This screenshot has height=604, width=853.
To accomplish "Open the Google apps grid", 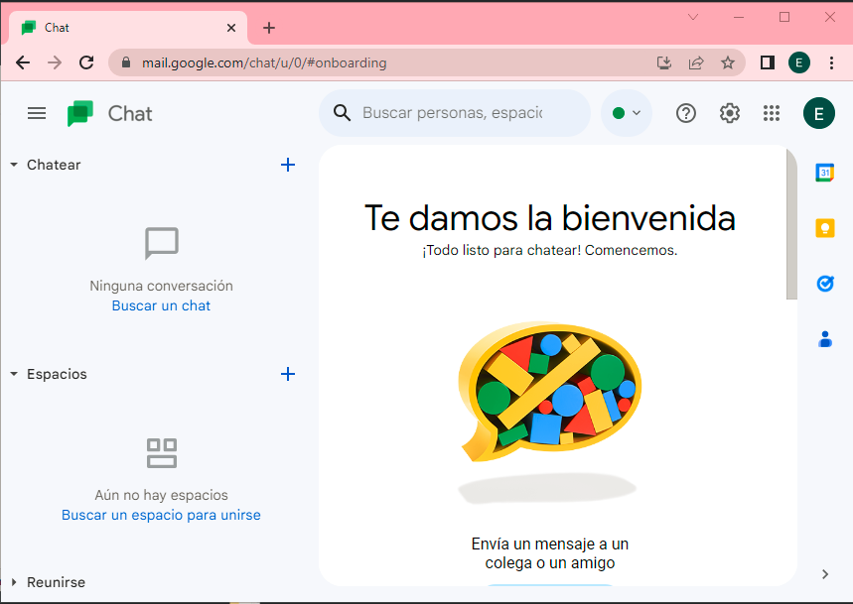I will 772,113.
